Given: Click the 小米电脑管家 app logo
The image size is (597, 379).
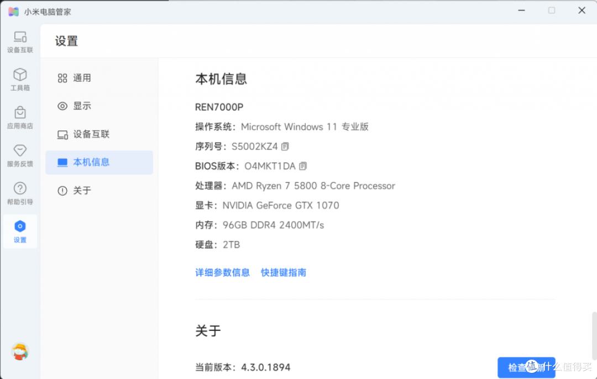Looking at the screenshot, I should pyautogui.click(x=13, y=12).
